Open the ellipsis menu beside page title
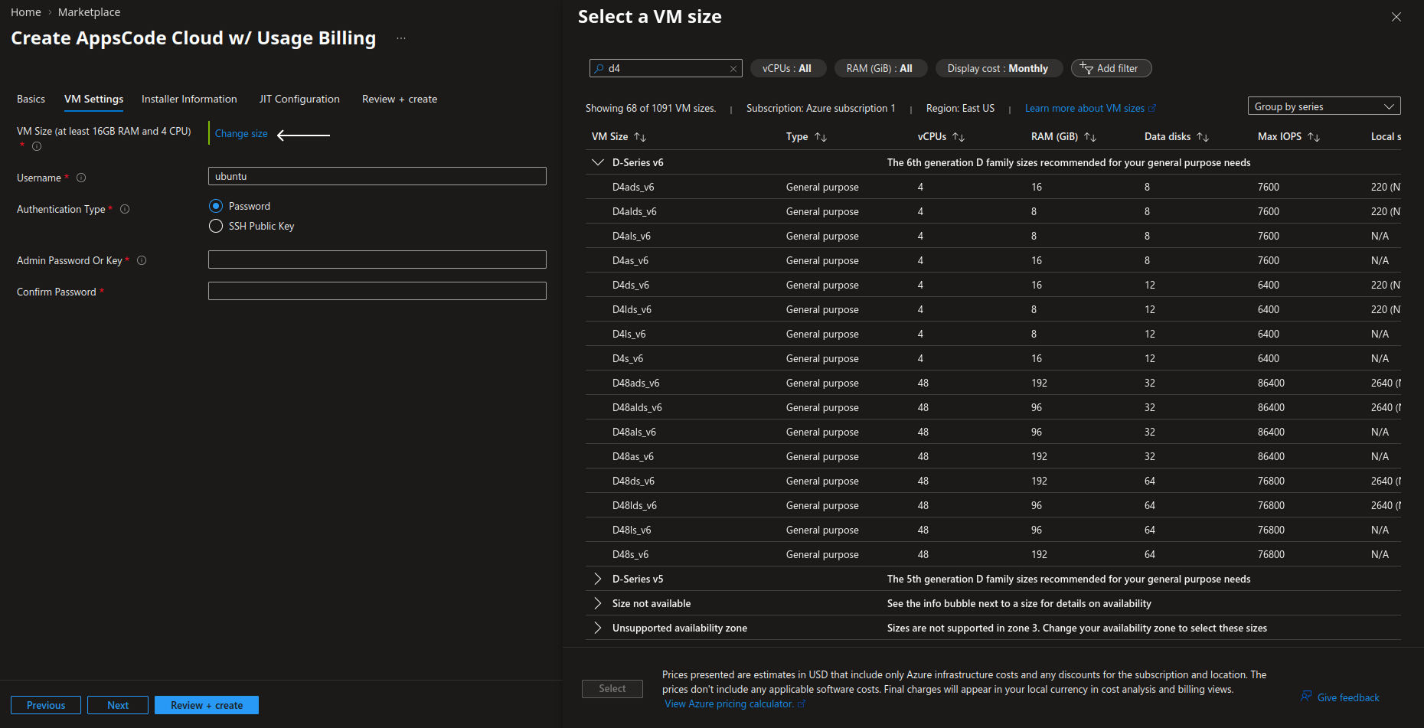The image size is (1424, 728). pyautogui.click(x=401, y=38)
